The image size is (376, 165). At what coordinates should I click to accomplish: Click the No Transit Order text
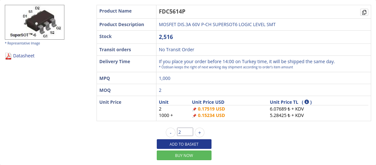177,50
